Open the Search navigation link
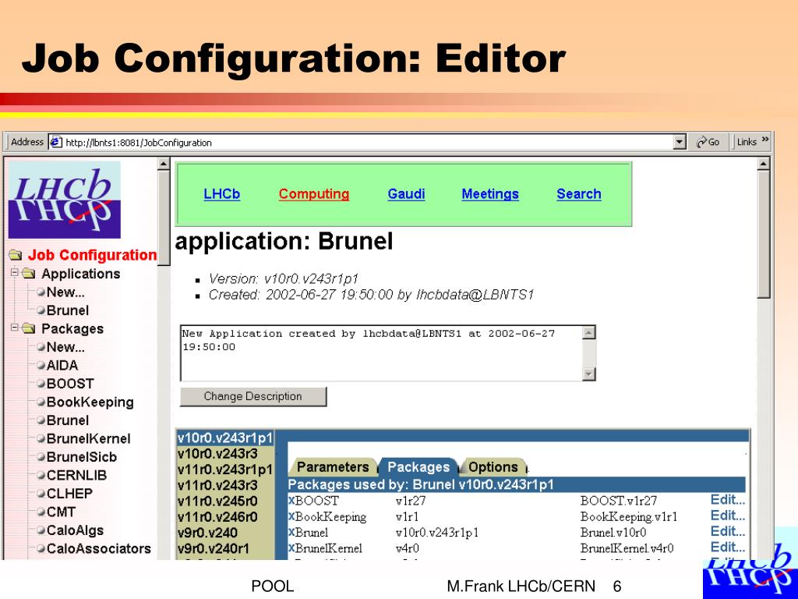 (x=579, y=194)
